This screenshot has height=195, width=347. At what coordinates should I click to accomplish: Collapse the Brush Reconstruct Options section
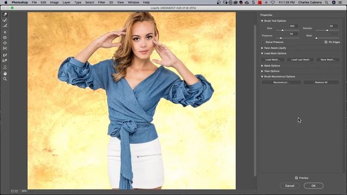click(262, 76)
